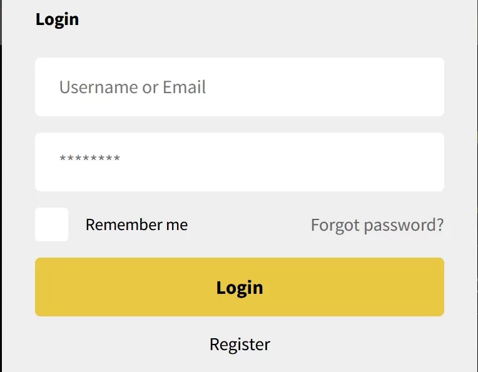
Task: Click the Register text below Login button
Action: [x=240, y=344]
